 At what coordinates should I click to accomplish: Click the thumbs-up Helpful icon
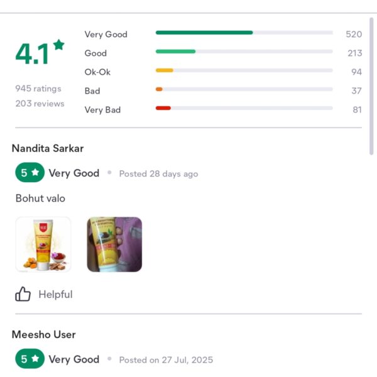click(x=23, y=294)
